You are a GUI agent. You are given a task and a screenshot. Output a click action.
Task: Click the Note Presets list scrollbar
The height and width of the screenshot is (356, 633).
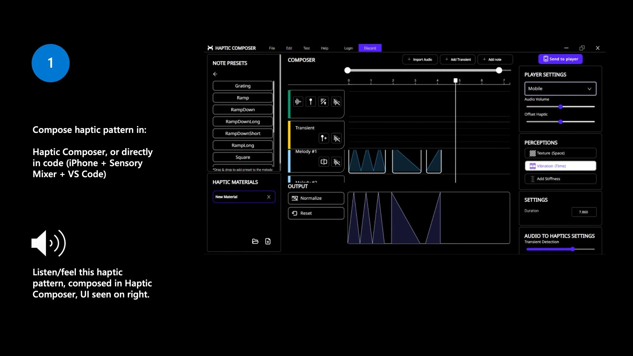click(273, 107)
